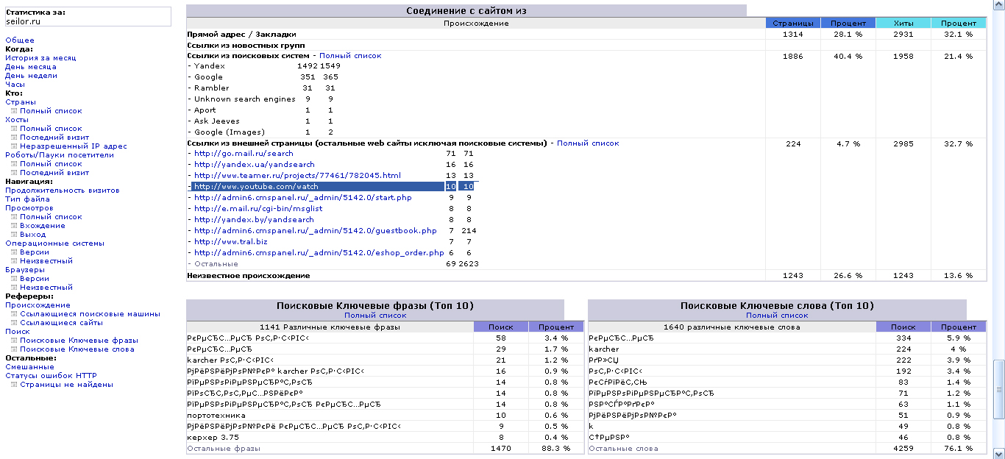Click sidebar icon beside Поисковые Ключевые фразы
This screenshot has height=459, width=1005.
(14, 341)
